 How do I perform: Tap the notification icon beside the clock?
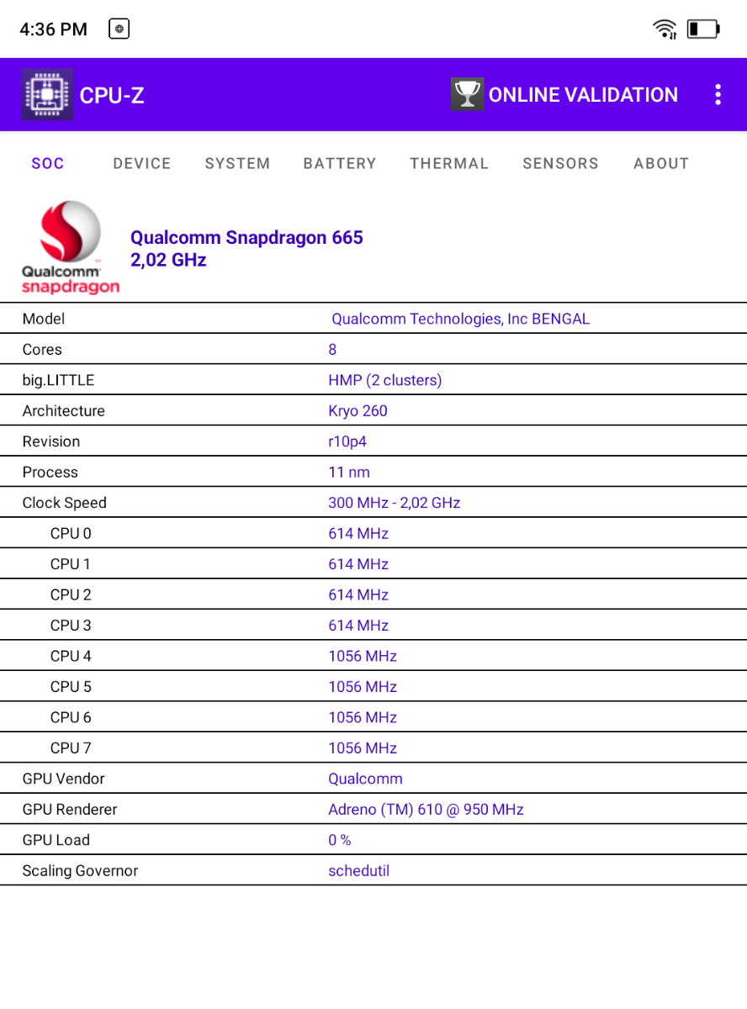[119, 29]
